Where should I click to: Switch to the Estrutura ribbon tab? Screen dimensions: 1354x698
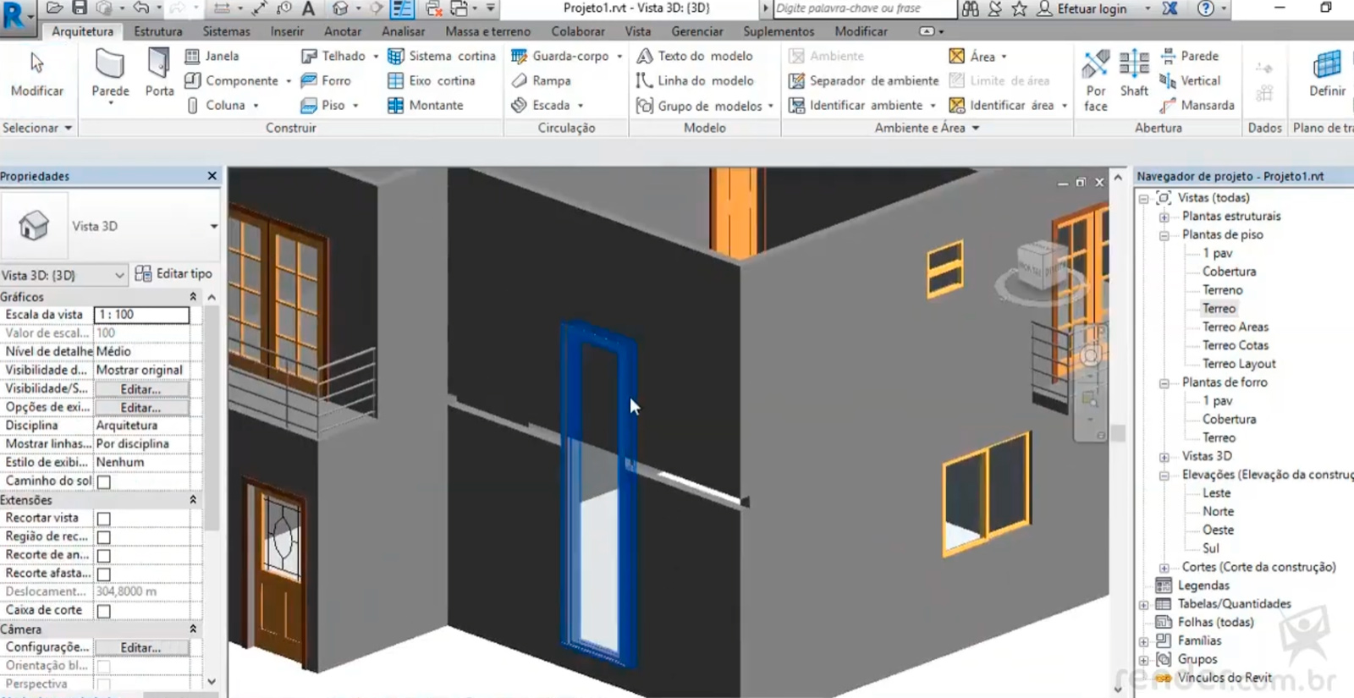click(x=157, y=31)
